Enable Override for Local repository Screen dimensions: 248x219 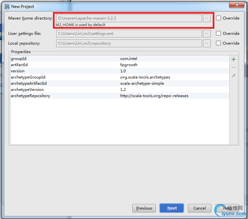[x=218, y=43]
